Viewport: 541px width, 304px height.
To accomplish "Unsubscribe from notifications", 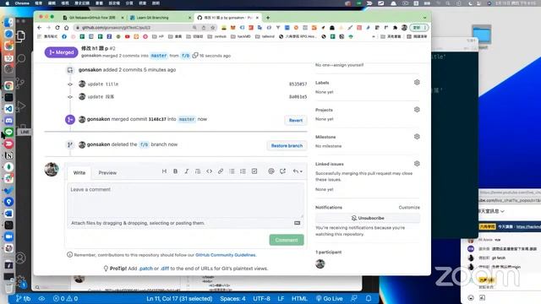I will [x=368, y=218].
